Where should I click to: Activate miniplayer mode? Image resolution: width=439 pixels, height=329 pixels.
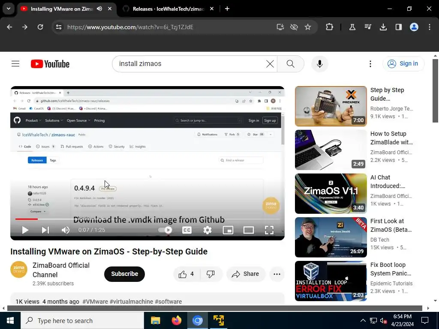click(228, 230)
